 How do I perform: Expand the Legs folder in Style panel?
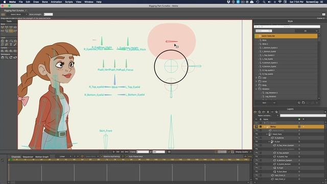point(256,78)
